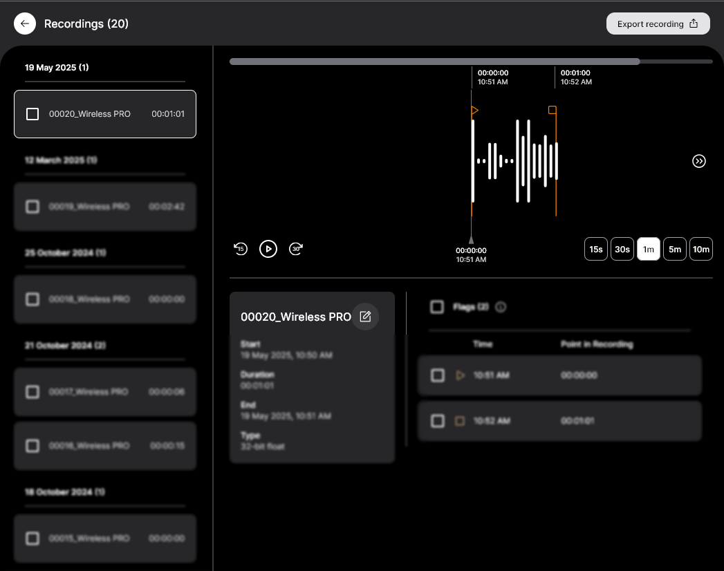The image size is (724, 571).
Task: Tick the checkbox for 00020_Wireless PRO
Action: tap(33, 114)
